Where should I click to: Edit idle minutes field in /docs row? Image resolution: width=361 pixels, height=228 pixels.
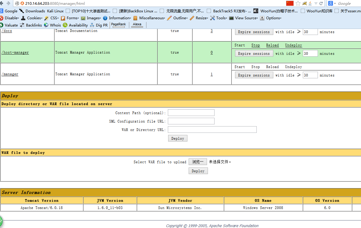pyautogui.click(x=310, y=32)
